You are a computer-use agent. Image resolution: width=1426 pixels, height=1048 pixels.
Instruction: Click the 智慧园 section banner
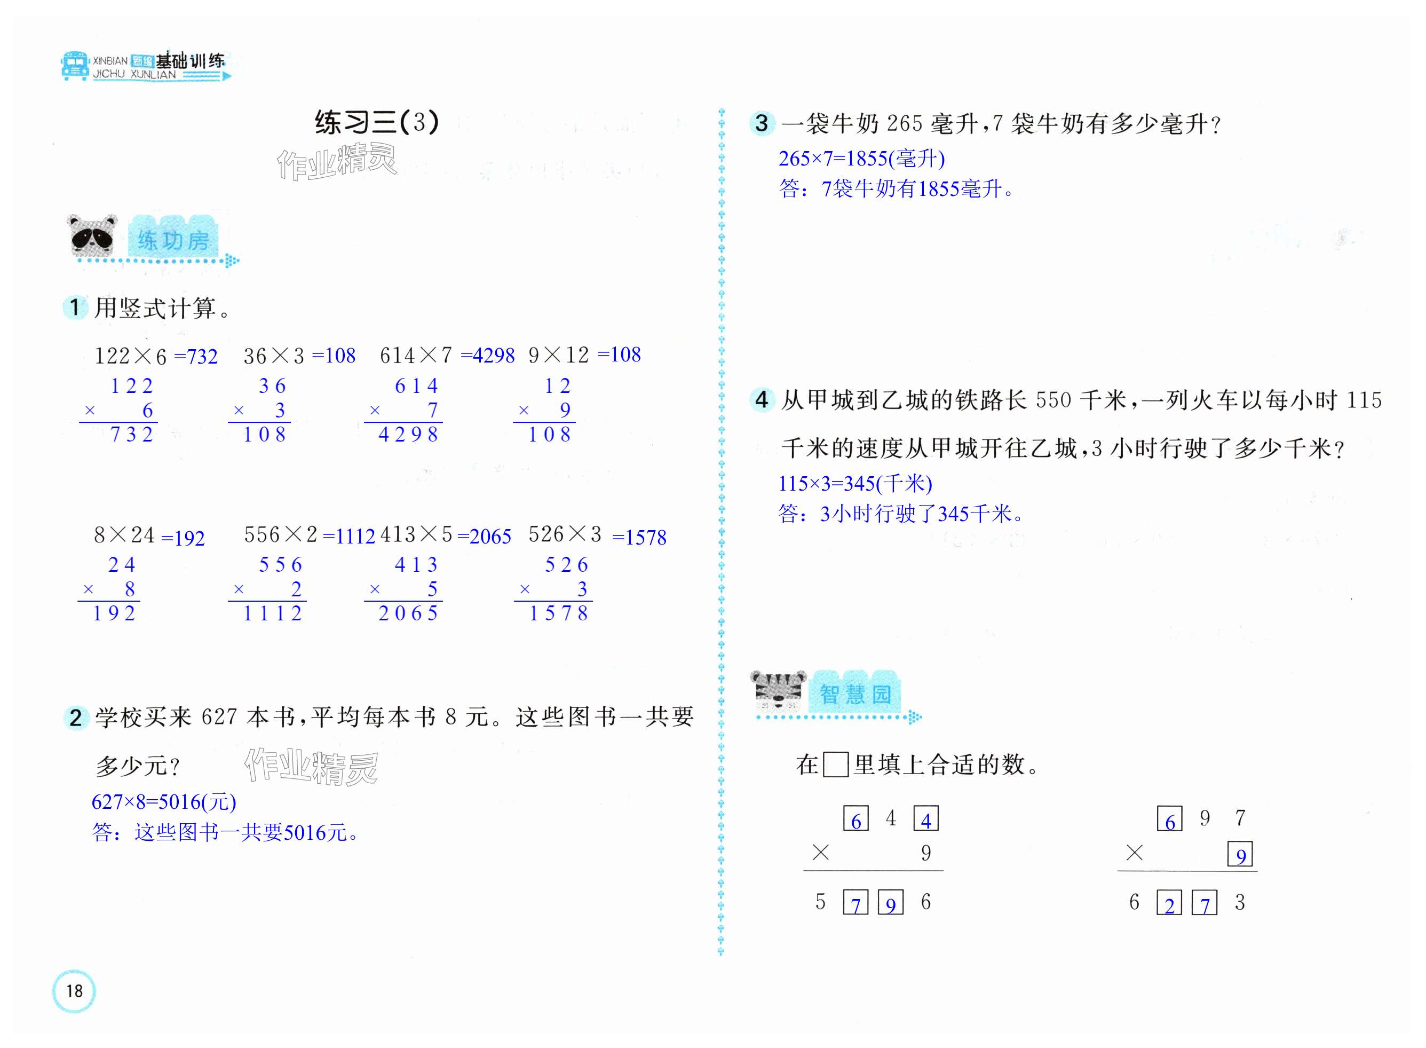[855, 694]
